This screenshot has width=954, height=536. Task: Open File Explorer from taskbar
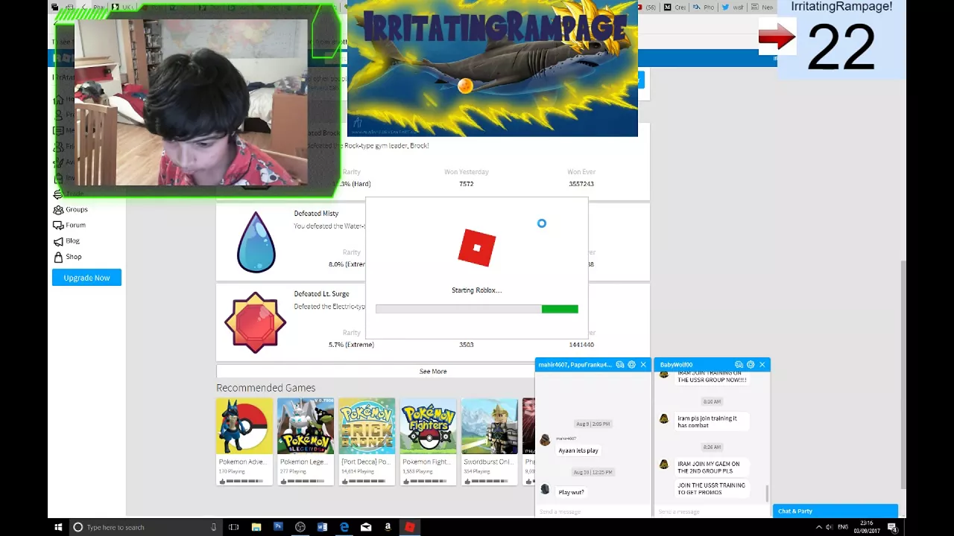256,527
